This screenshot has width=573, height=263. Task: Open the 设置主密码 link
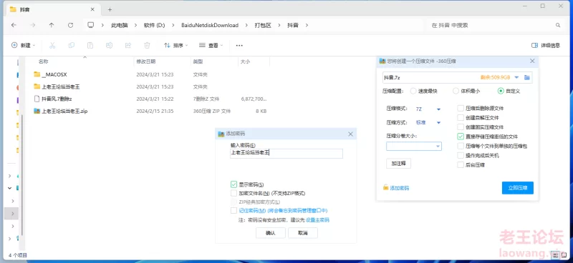(317, 220)
